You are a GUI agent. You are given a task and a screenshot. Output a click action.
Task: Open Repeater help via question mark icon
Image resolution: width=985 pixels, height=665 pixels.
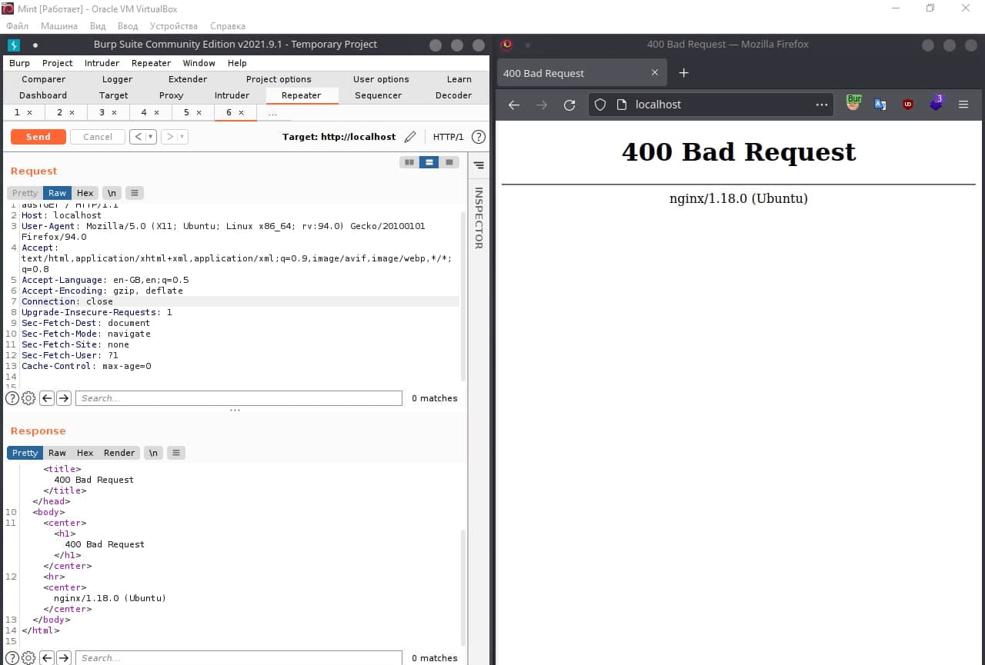pos(479,137)
